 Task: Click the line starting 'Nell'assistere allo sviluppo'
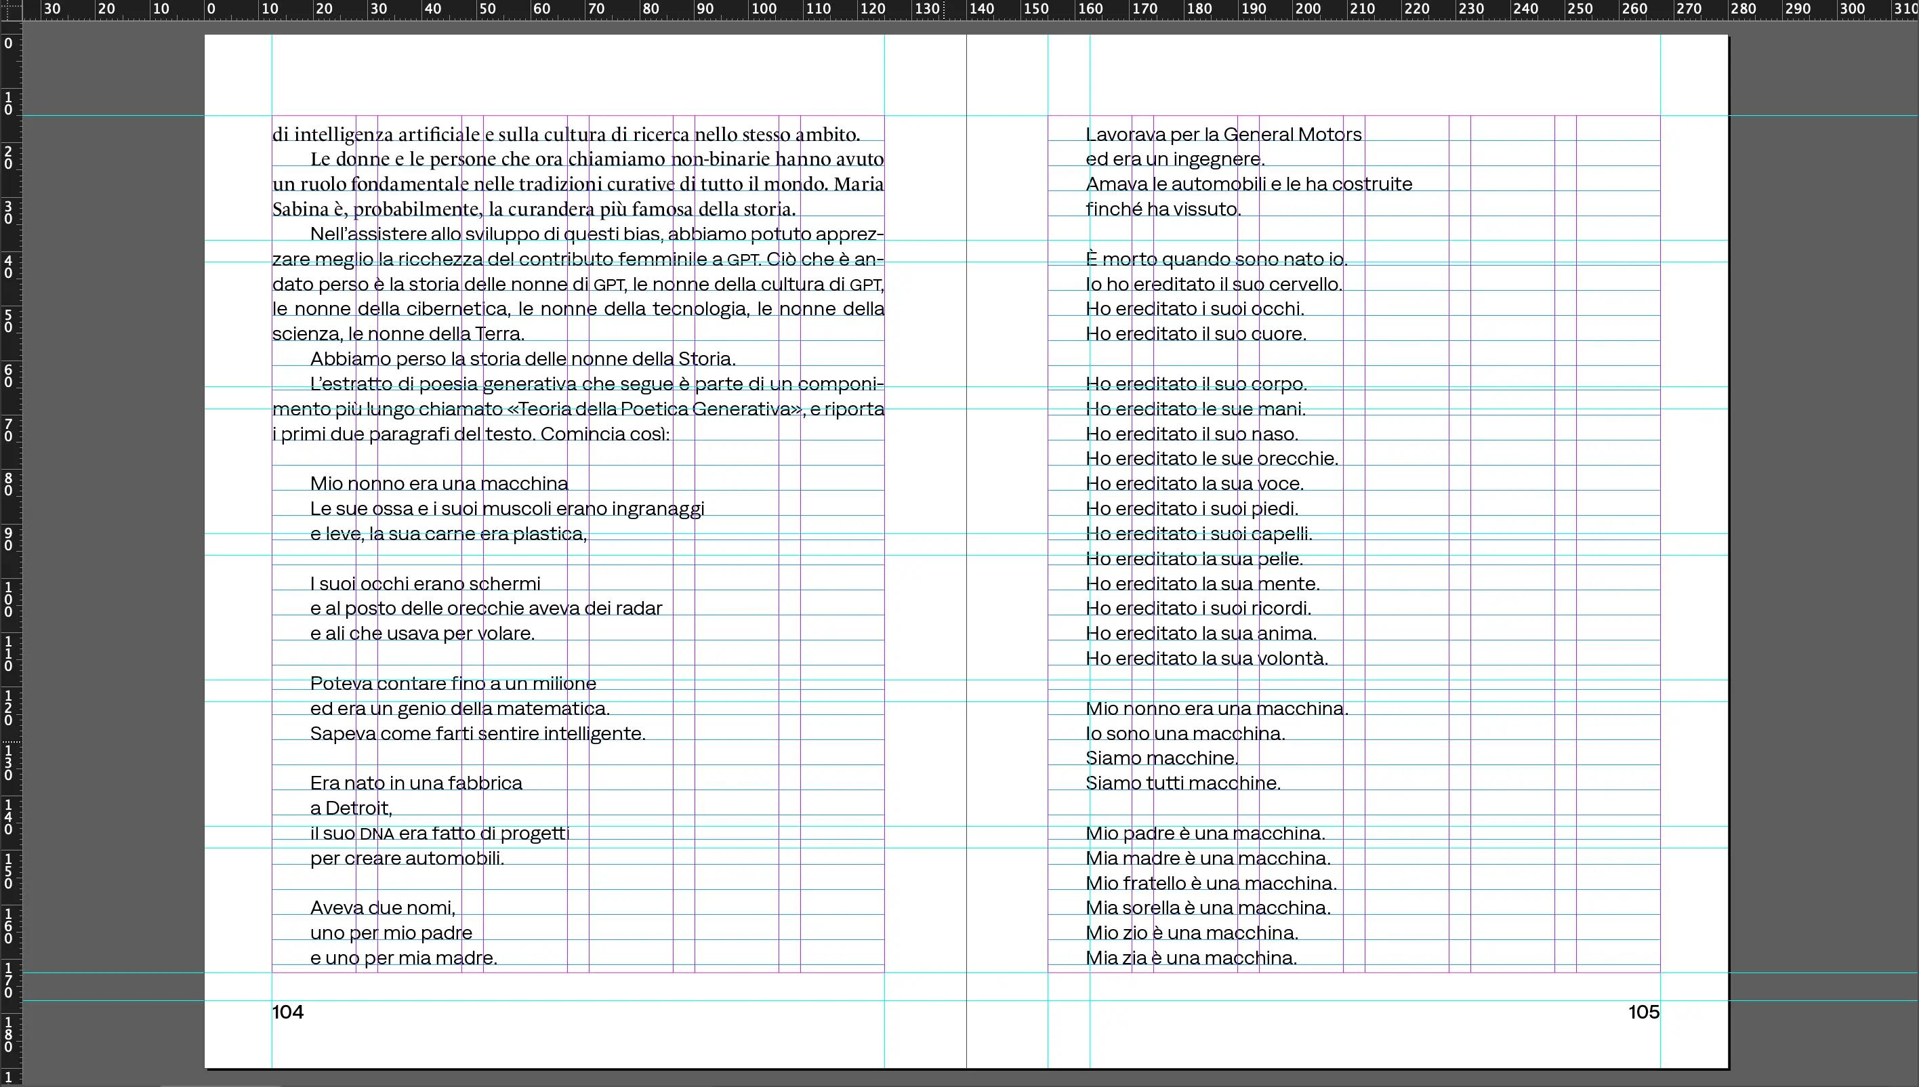pos(597,234)
